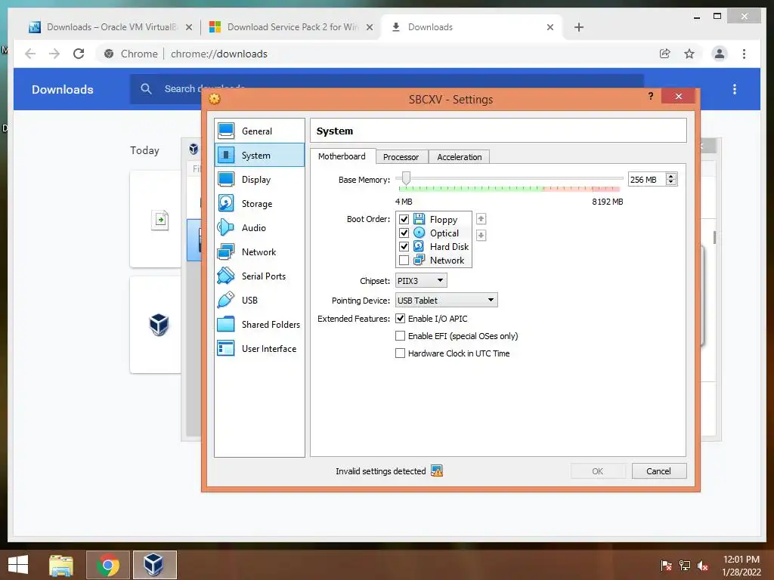The width and height of the screenshot is (774, 580).
Task: Open Chrome three-dot menu
Action: (x=744, y=54)
